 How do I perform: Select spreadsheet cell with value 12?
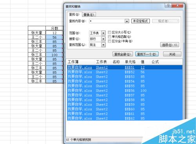(54, 33)
